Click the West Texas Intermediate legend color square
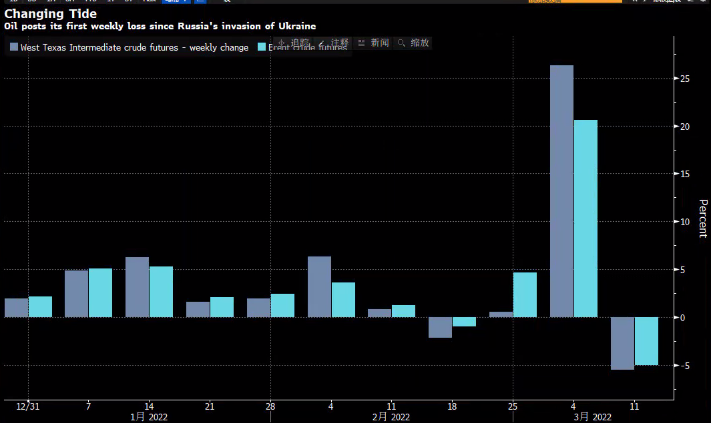 point(14,47)
